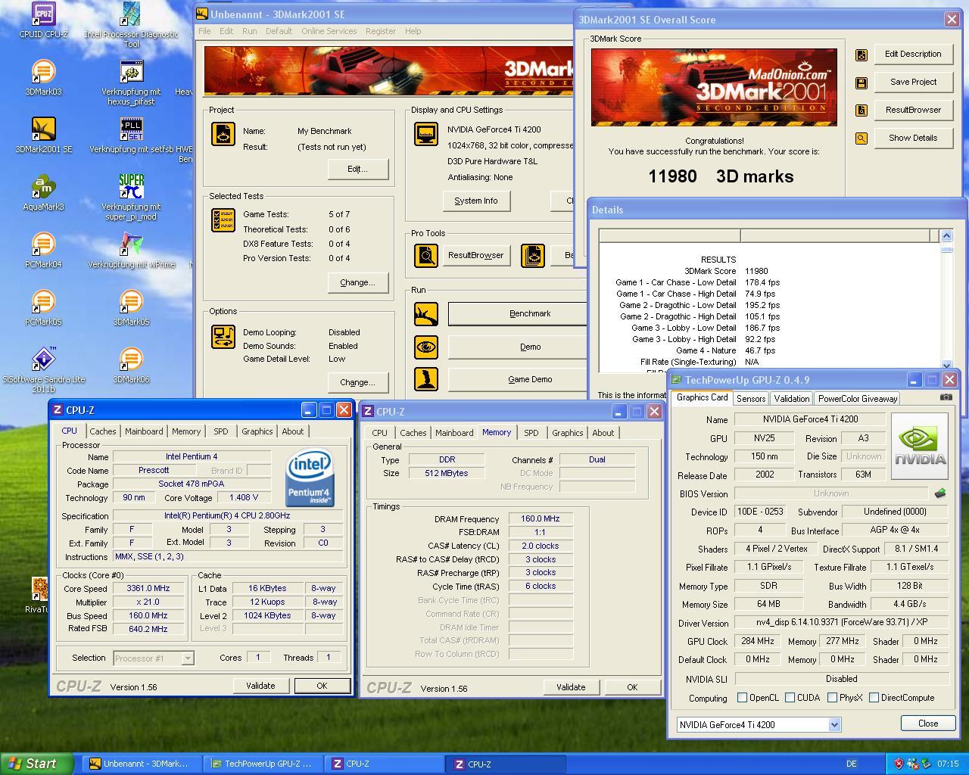Image resolution: width=969 pixels, height=775 pixels.
Task: Open 3DMark06 desktop icon
Action: 131,359
